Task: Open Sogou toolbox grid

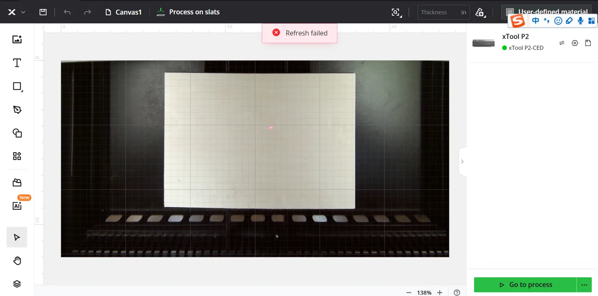Action: coord(592,20)
